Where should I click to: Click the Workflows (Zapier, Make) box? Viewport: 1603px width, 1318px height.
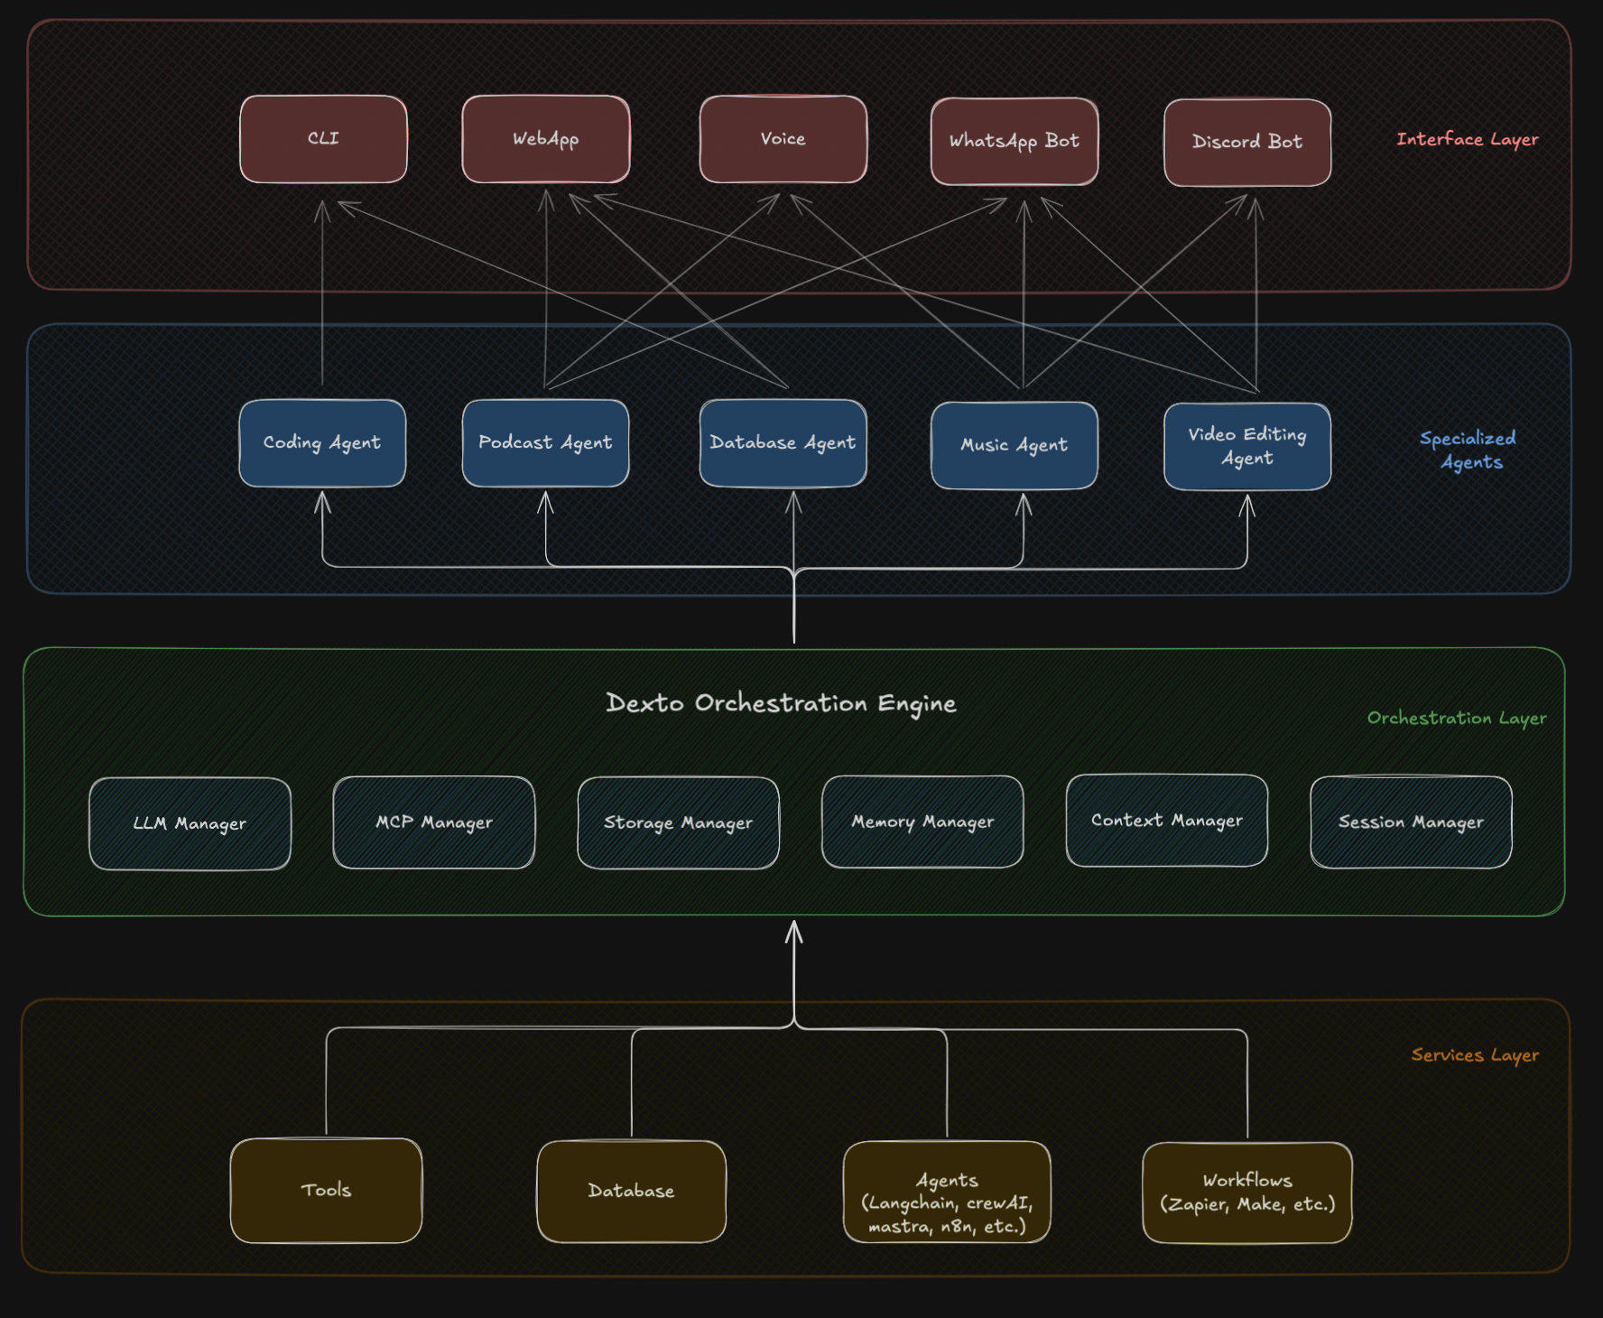(1246, 1193)
